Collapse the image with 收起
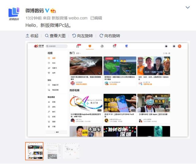The height and width of the screenshot is (164, 196). click(x=32, y=36)
